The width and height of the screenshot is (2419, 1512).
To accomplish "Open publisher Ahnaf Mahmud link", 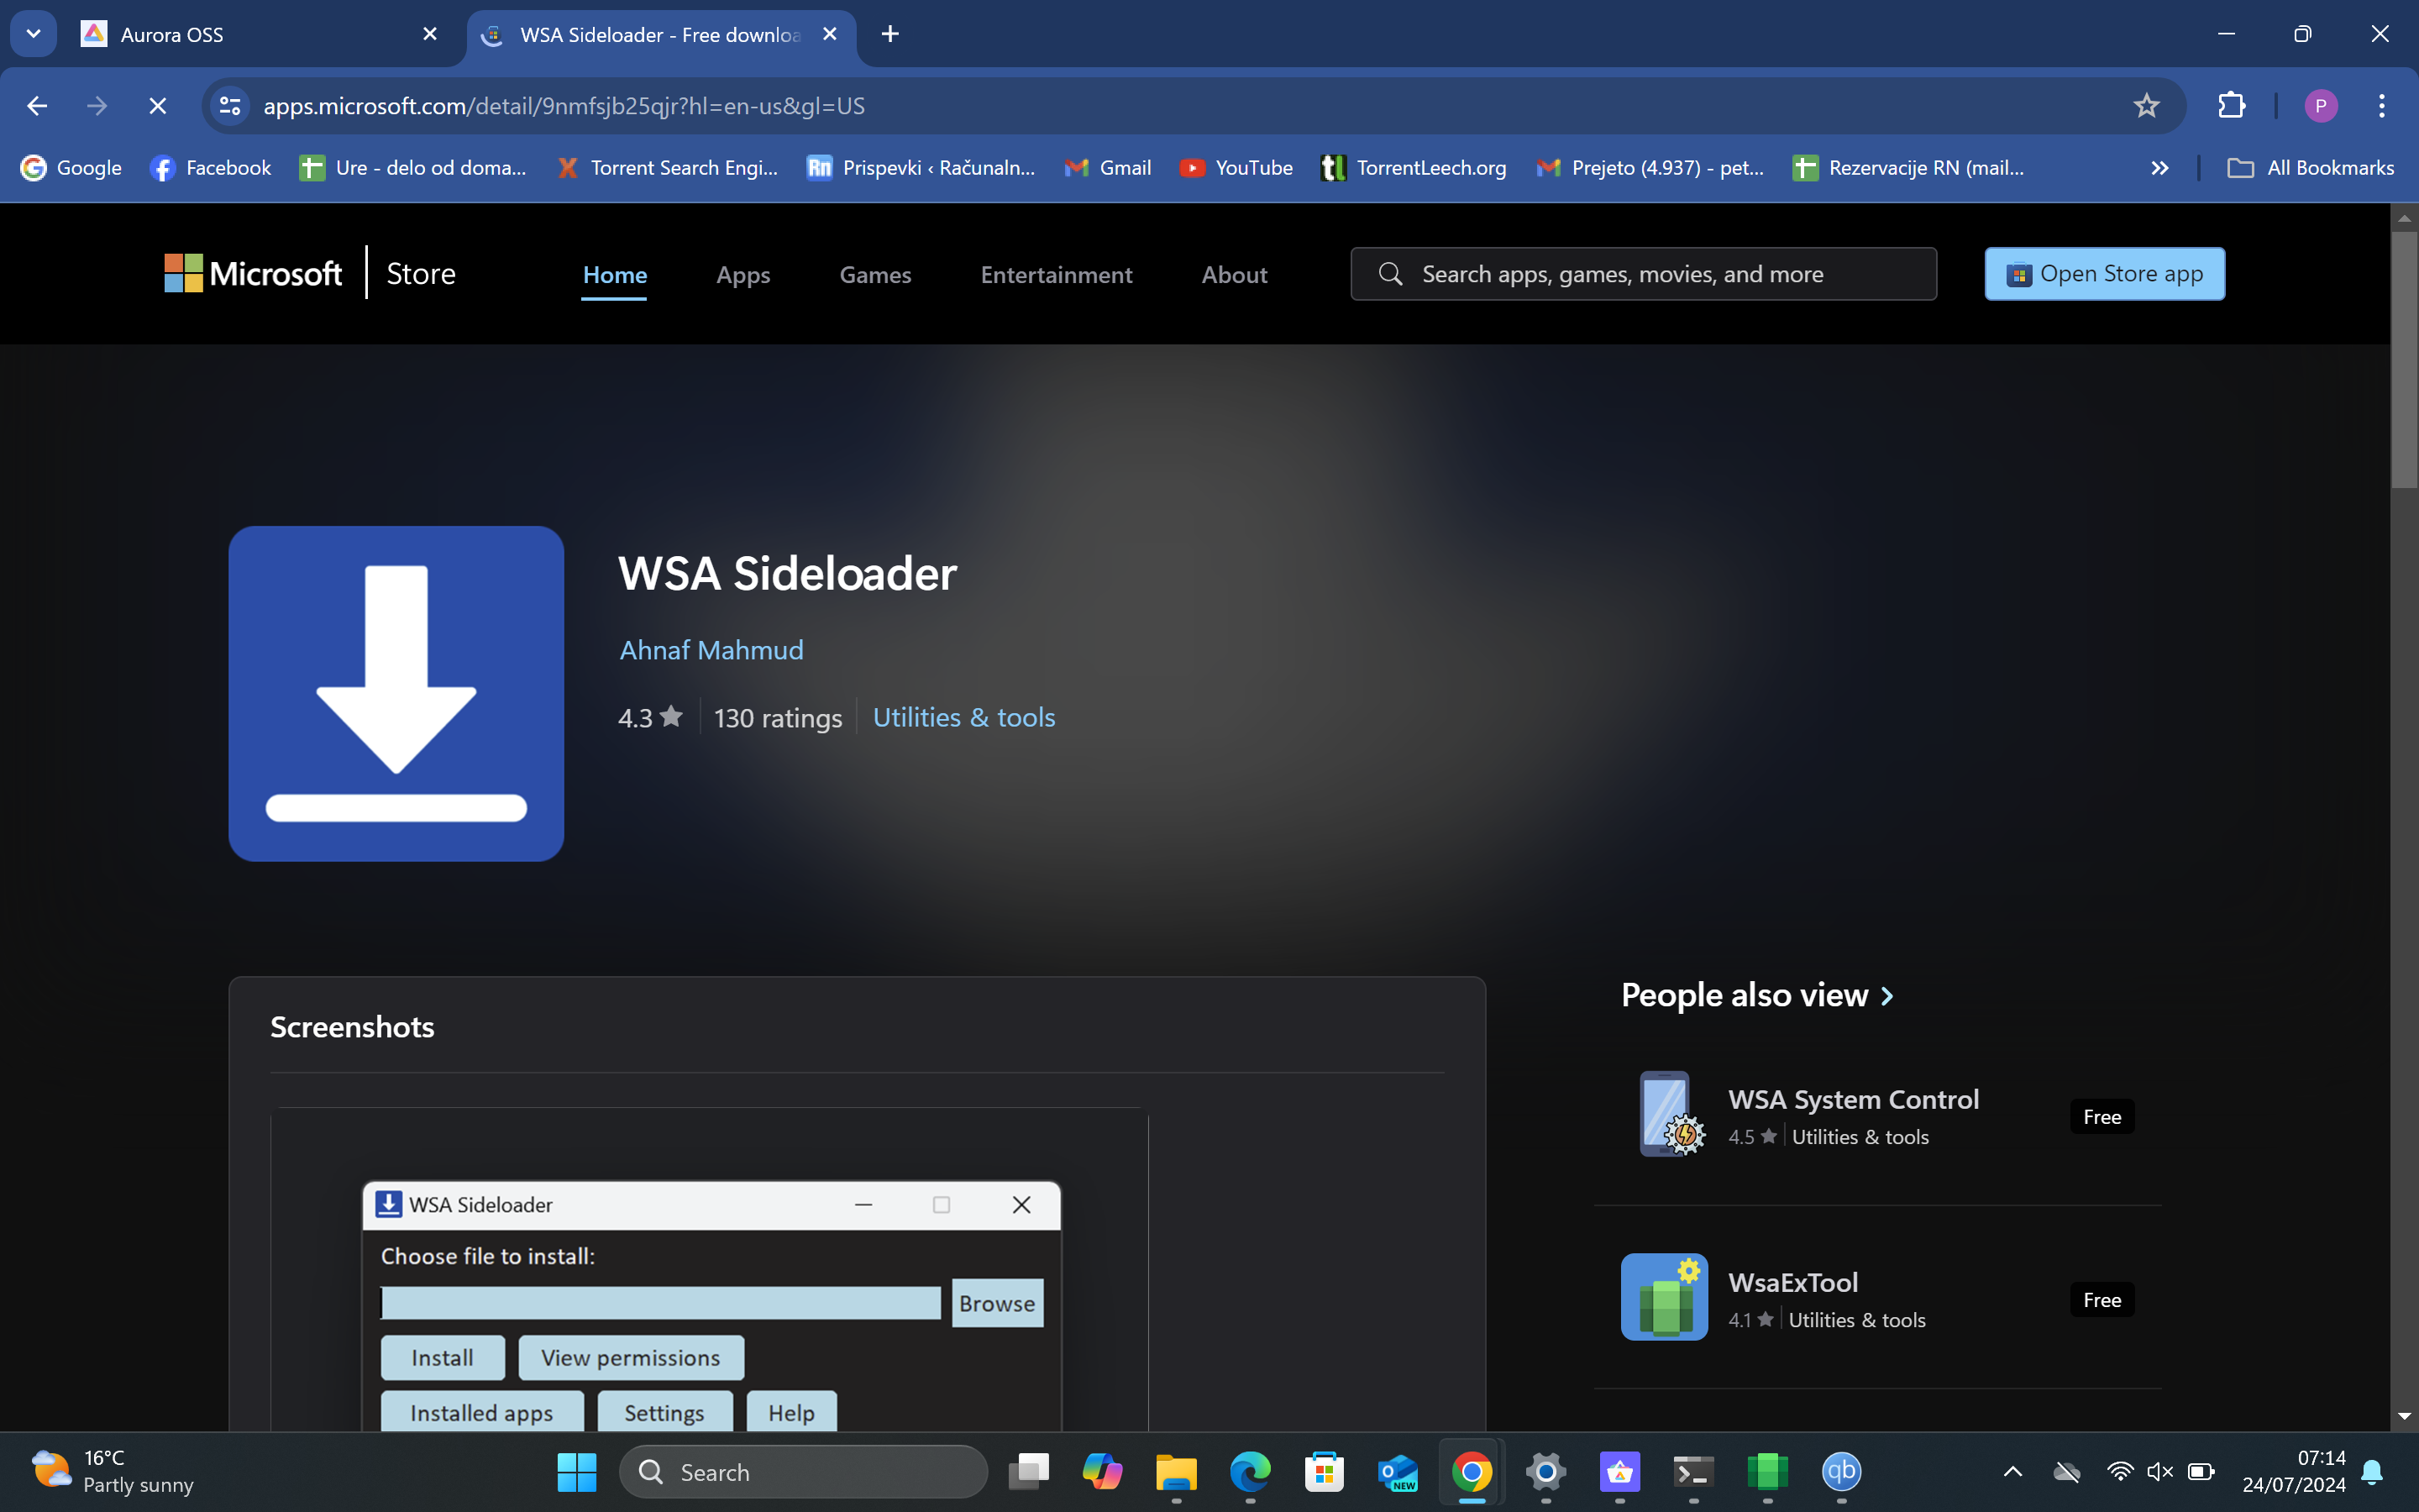I will pyautogui.click(x=711, y=650).
